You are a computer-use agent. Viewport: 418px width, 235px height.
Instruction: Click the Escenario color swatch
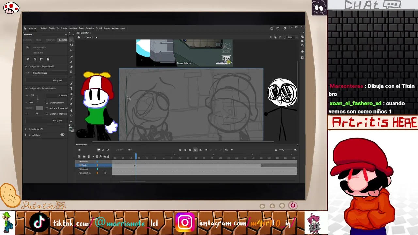pos(39,108)
